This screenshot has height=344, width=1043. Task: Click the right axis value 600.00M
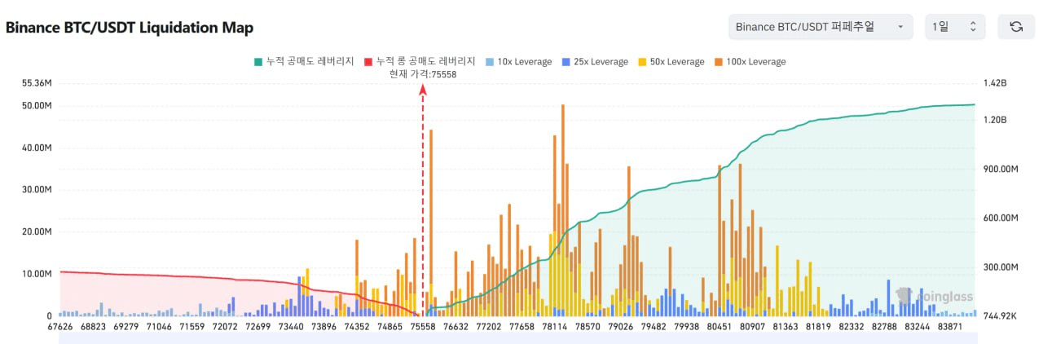(x=1001, y=218)
